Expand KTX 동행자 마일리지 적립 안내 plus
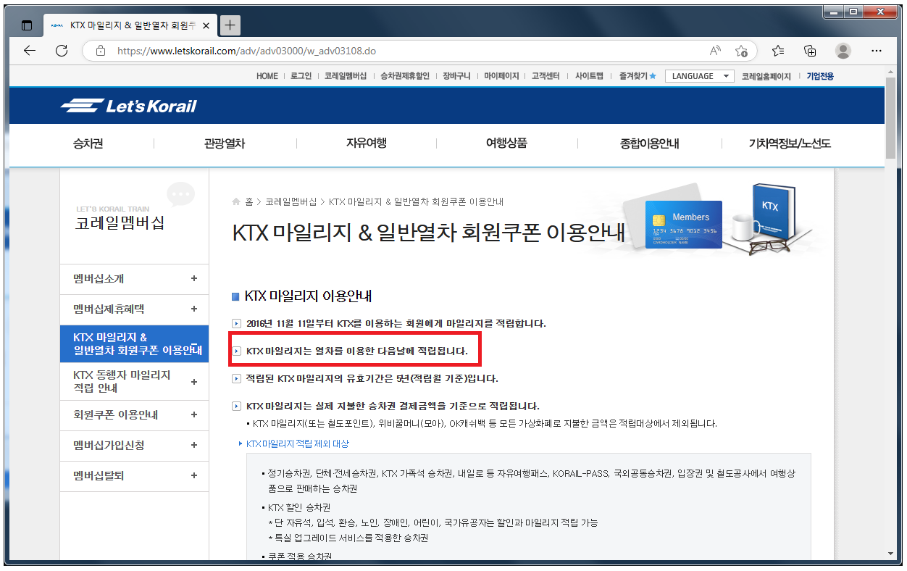907x571 pixels. 194,381
